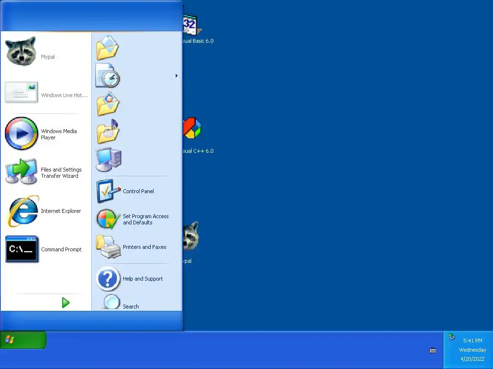Expand All Programs green arrow
The width and height of the screenshot is (493, 369).
coord(65,303)
